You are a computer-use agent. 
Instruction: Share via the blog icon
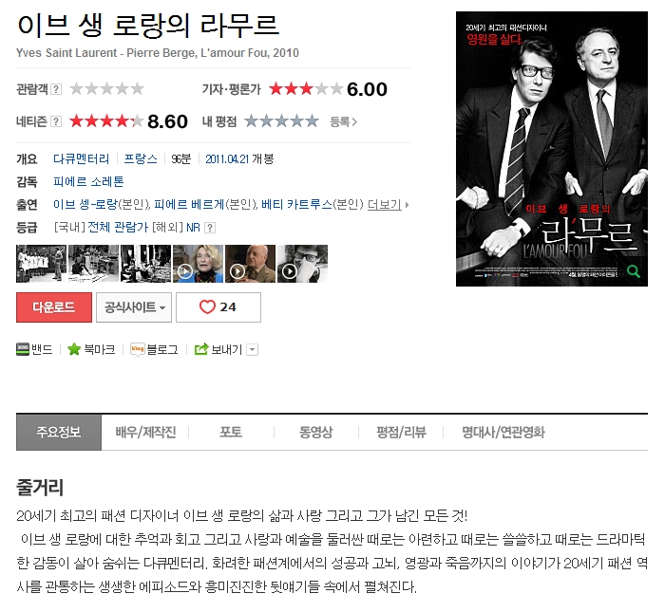point(138,349)
